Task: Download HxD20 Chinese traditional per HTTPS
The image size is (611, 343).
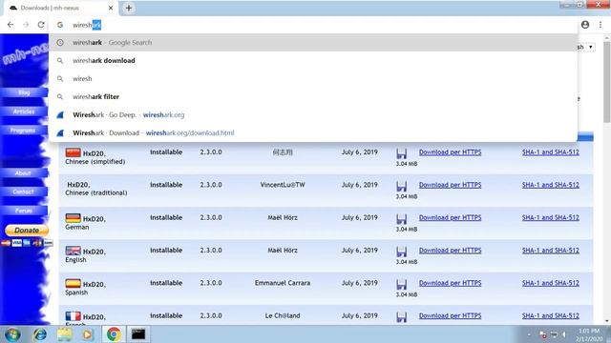Action: [x=450, y=185]
